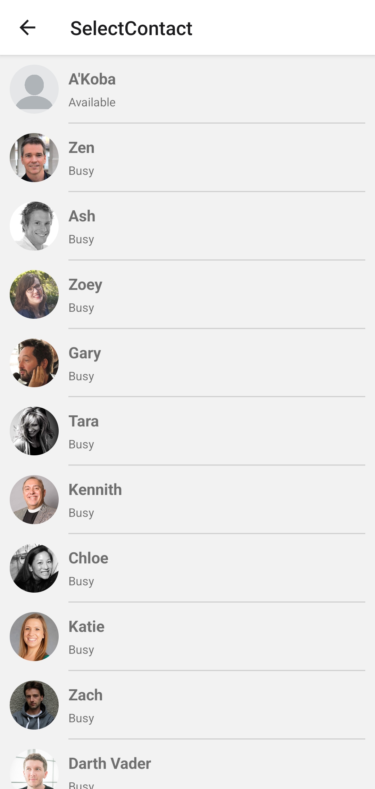Click Tara's profile picture

[34, 431]
